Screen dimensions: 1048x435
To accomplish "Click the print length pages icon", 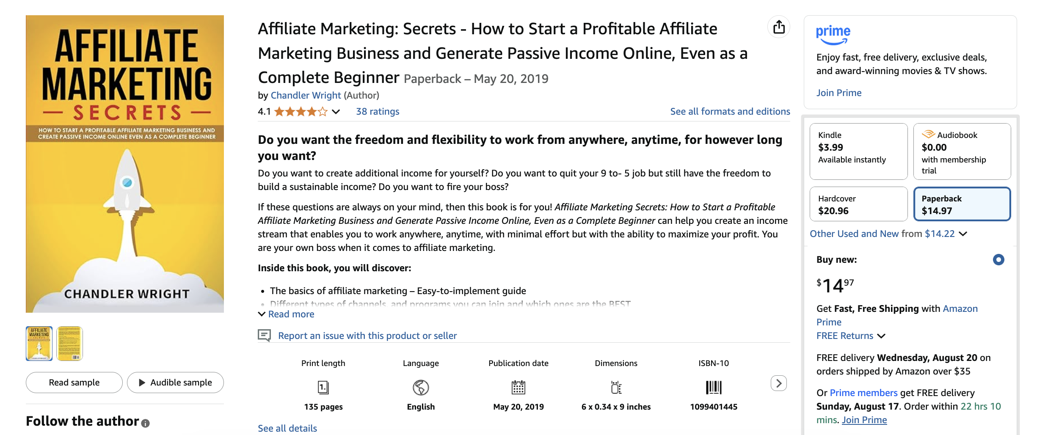I will click(323, 387).
